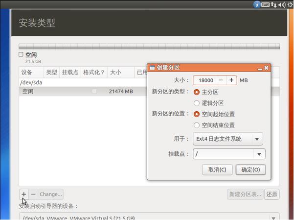Open the boot loader device dropdown
Screen dimensions: 294x220
pos(149,217)
